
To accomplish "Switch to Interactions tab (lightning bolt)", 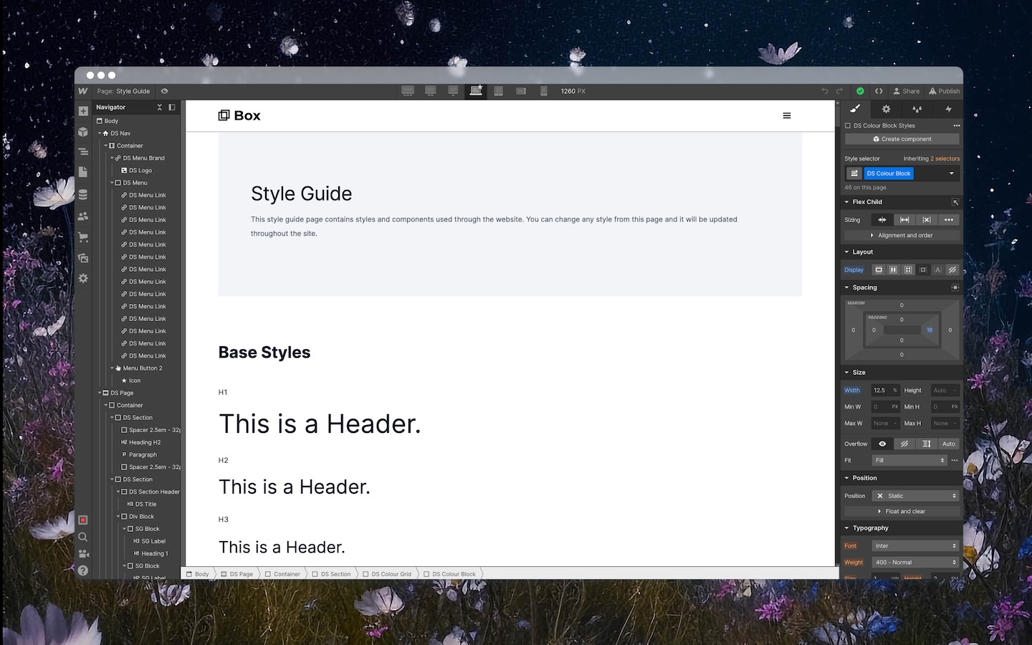I will (948, 109).
